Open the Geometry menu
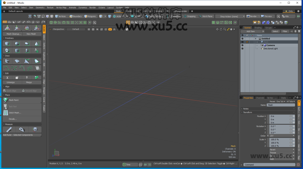Screen dimensions: 303x169 pyautogui.click(x=40, y=7)
